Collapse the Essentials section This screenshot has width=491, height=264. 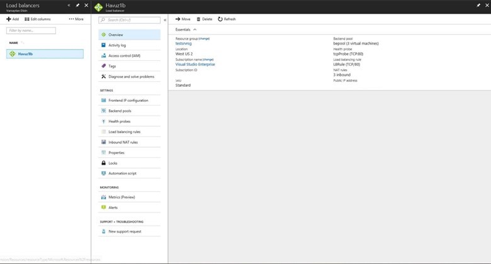[195, 30]
